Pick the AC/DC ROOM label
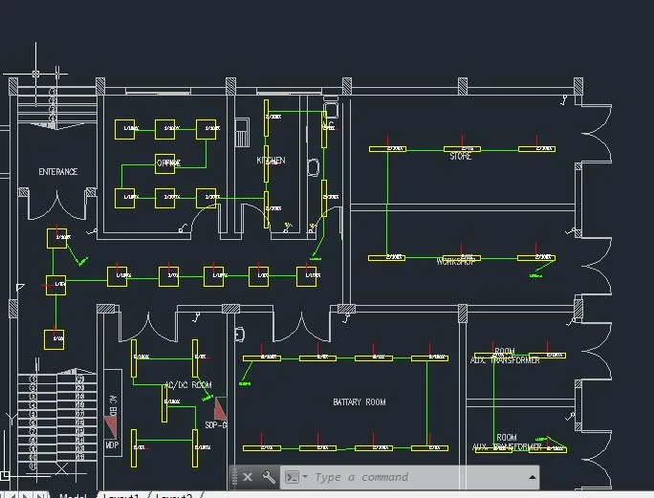Viewport: 654px width, 498px height. click(x=187, y=385)
